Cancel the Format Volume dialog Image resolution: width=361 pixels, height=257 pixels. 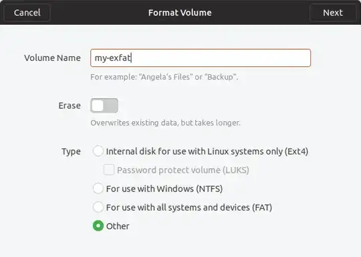click(27, 13)
